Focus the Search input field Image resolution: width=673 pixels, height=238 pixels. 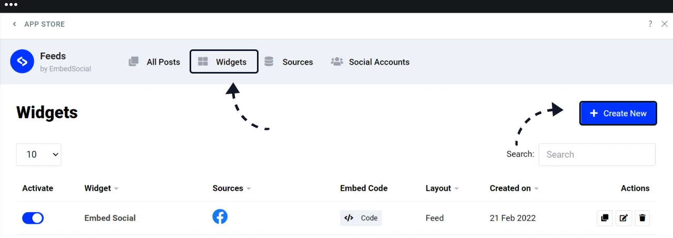point(597,154)
